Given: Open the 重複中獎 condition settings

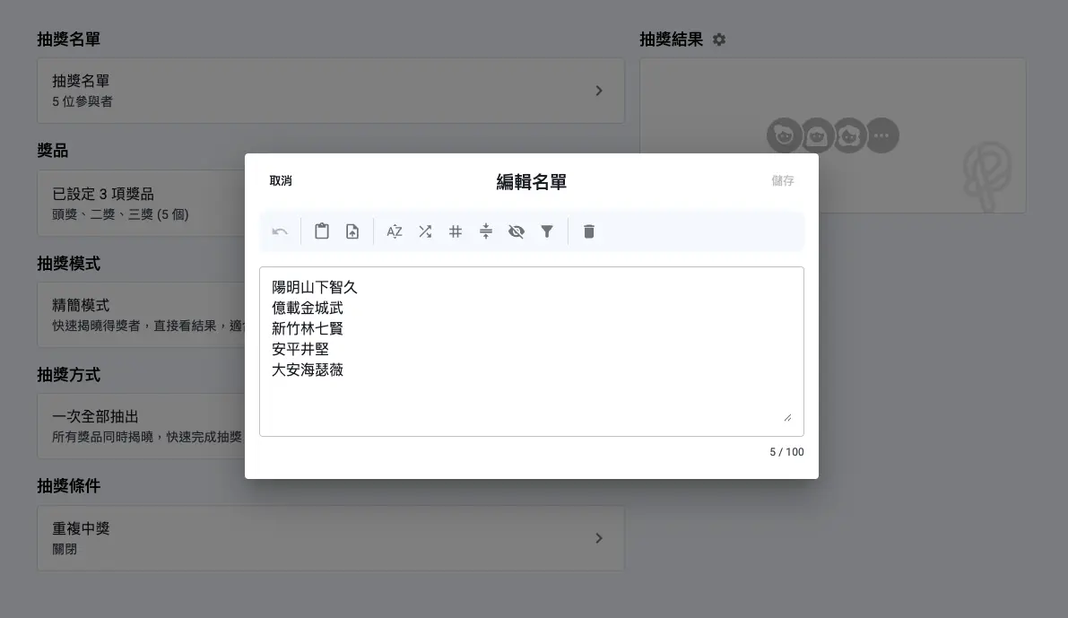Looking at the screenshot, I should tap(330, 538).
